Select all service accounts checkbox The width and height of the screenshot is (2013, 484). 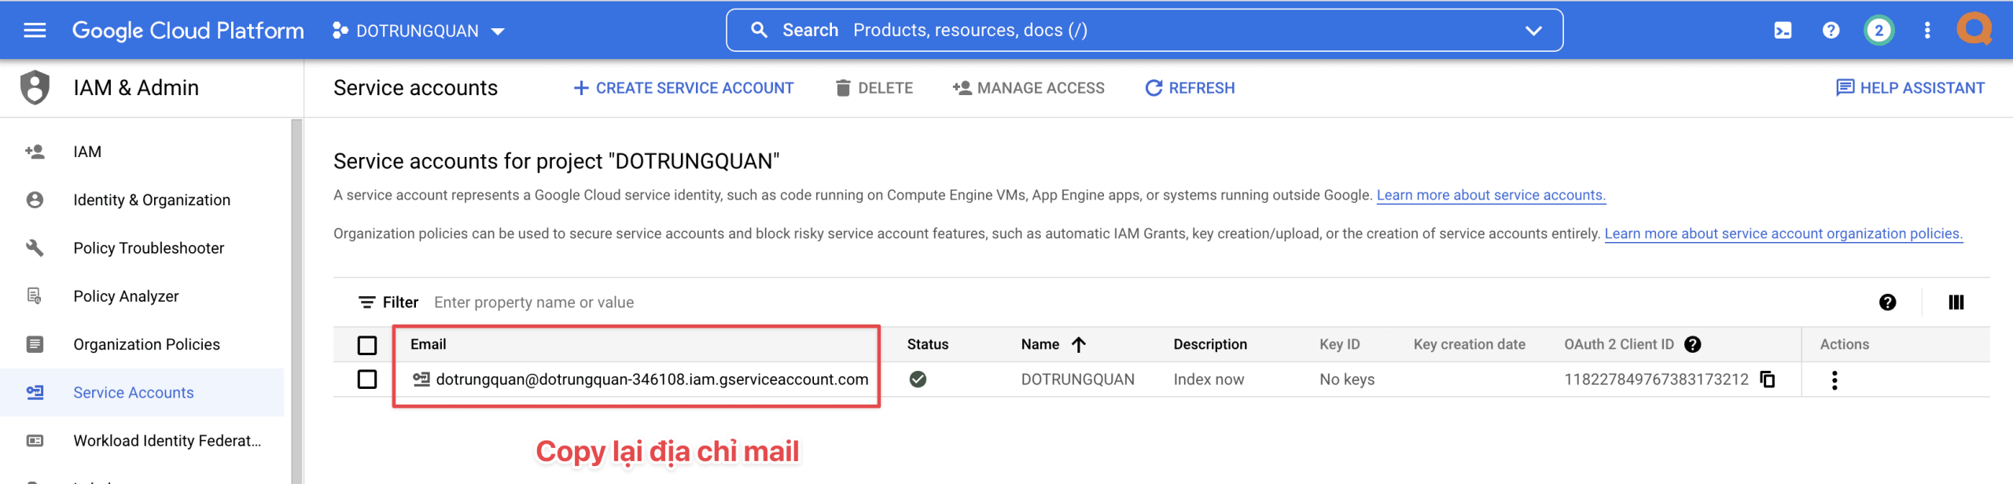367,345
